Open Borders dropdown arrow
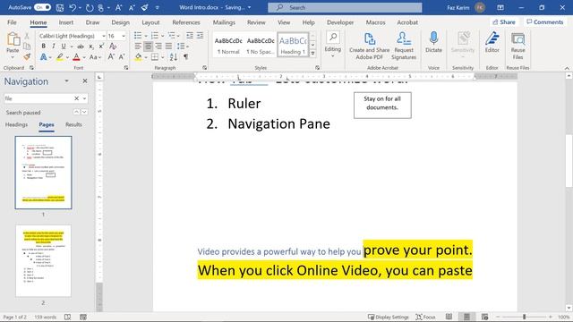Image resolution: width=573 pixels, height=322 pixels. click(x=163, y=57)
